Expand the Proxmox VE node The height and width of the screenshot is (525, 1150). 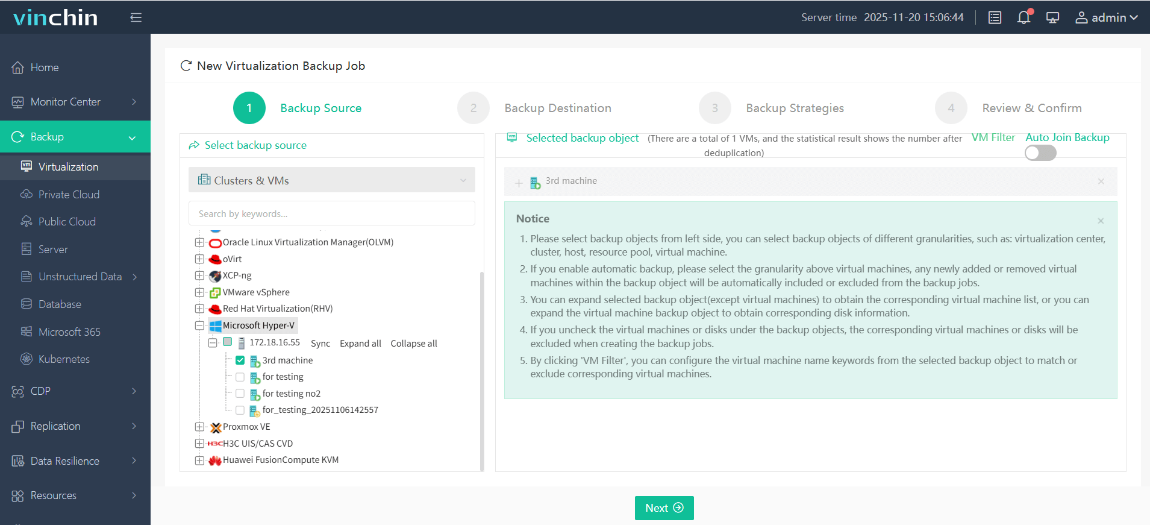199,427
